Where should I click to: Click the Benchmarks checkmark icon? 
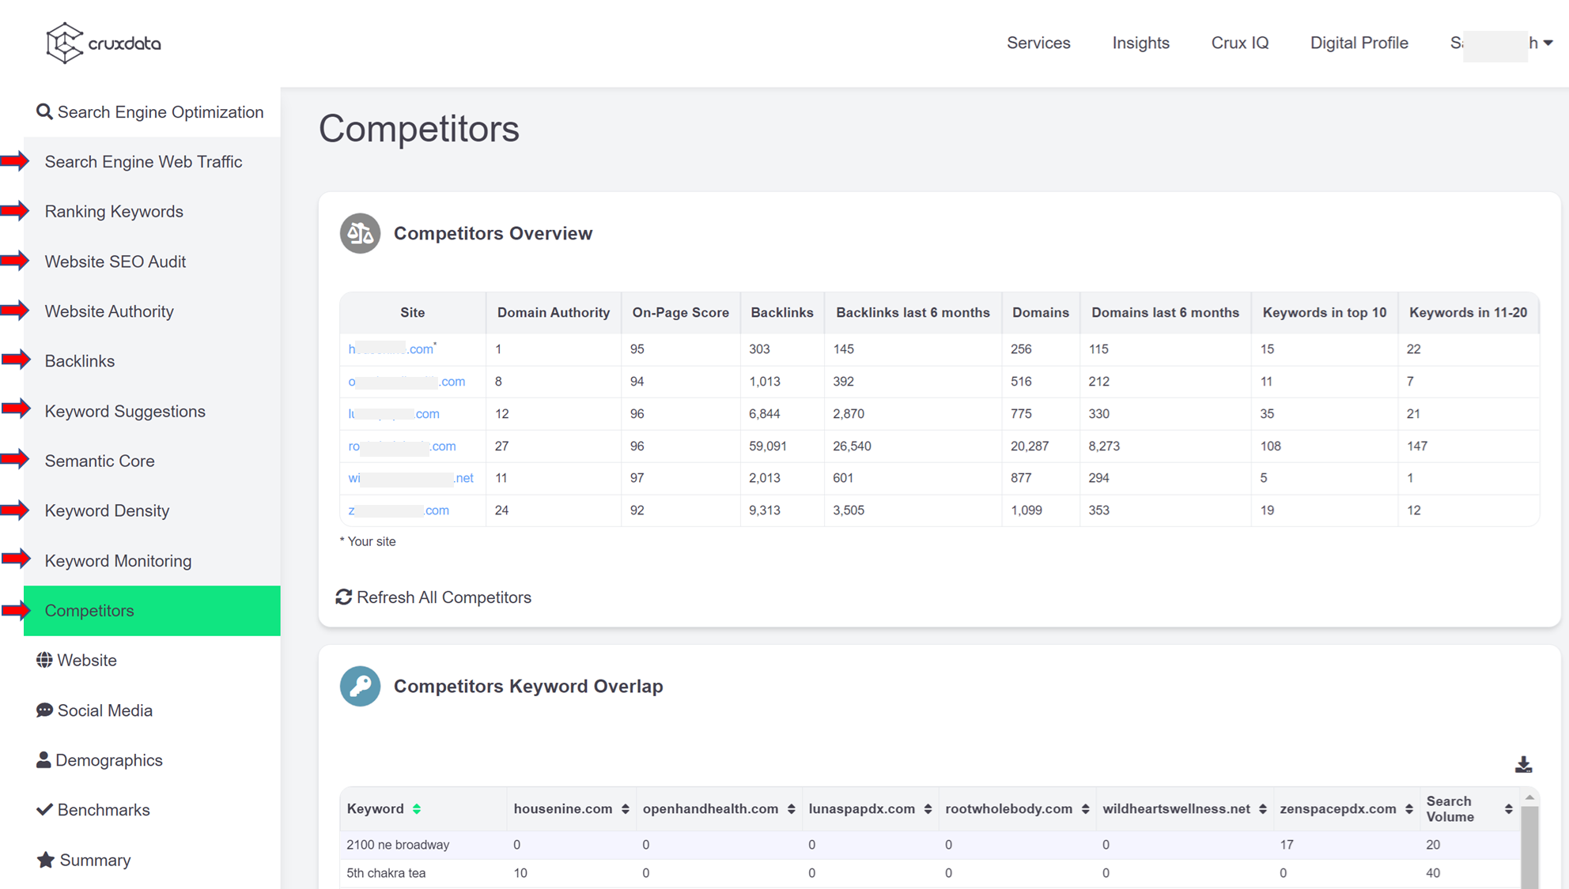44,810
